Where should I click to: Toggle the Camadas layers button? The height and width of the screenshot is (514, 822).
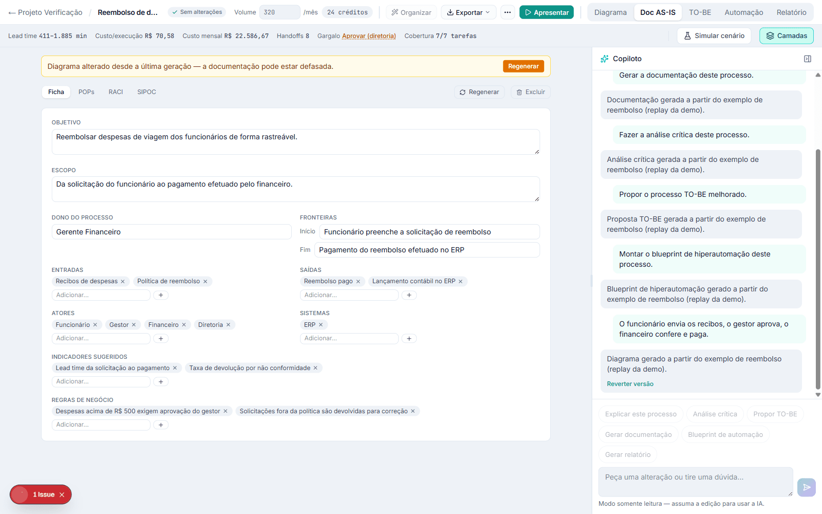point(787,36)
